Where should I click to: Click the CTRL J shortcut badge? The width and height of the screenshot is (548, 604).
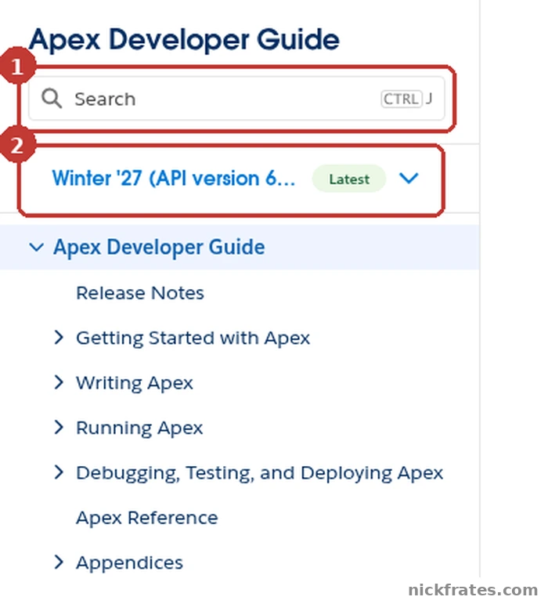coord(406,99)
